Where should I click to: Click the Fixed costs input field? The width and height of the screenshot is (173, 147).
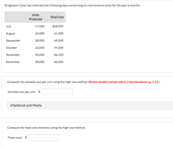[44, 137]
